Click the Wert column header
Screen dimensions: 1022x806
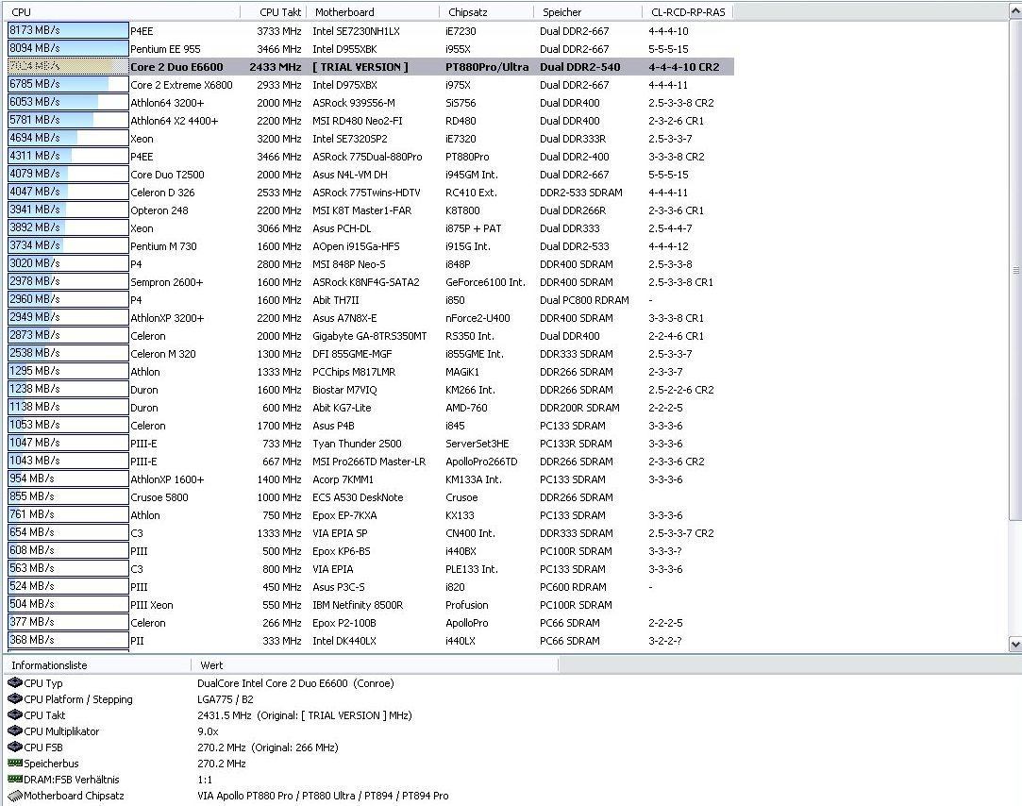pos(375,665)
